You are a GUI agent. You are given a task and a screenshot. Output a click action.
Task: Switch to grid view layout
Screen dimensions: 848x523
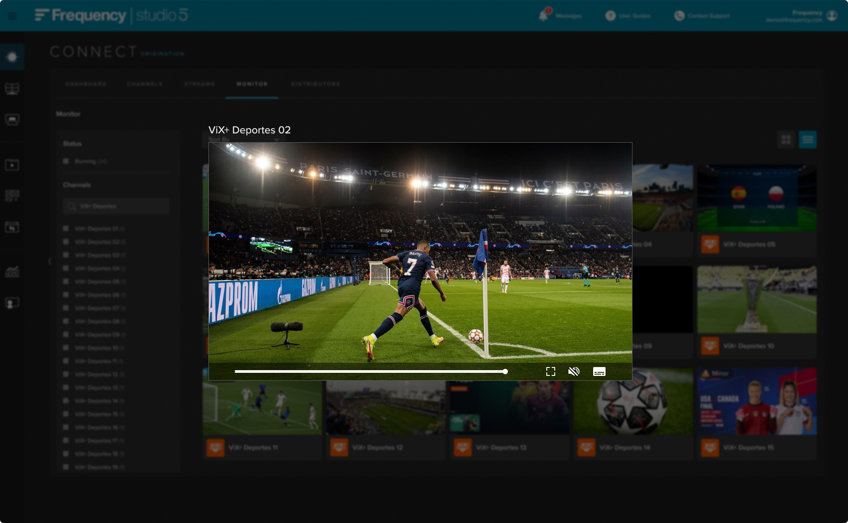coord(786,140)
